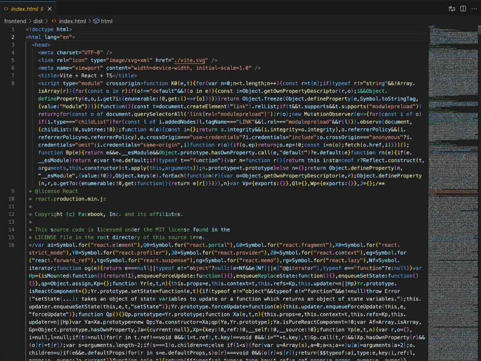This screenshot has height=361, width=481.
Task: Click the frontend breadcrumb
Action: [x=15, y=21]
